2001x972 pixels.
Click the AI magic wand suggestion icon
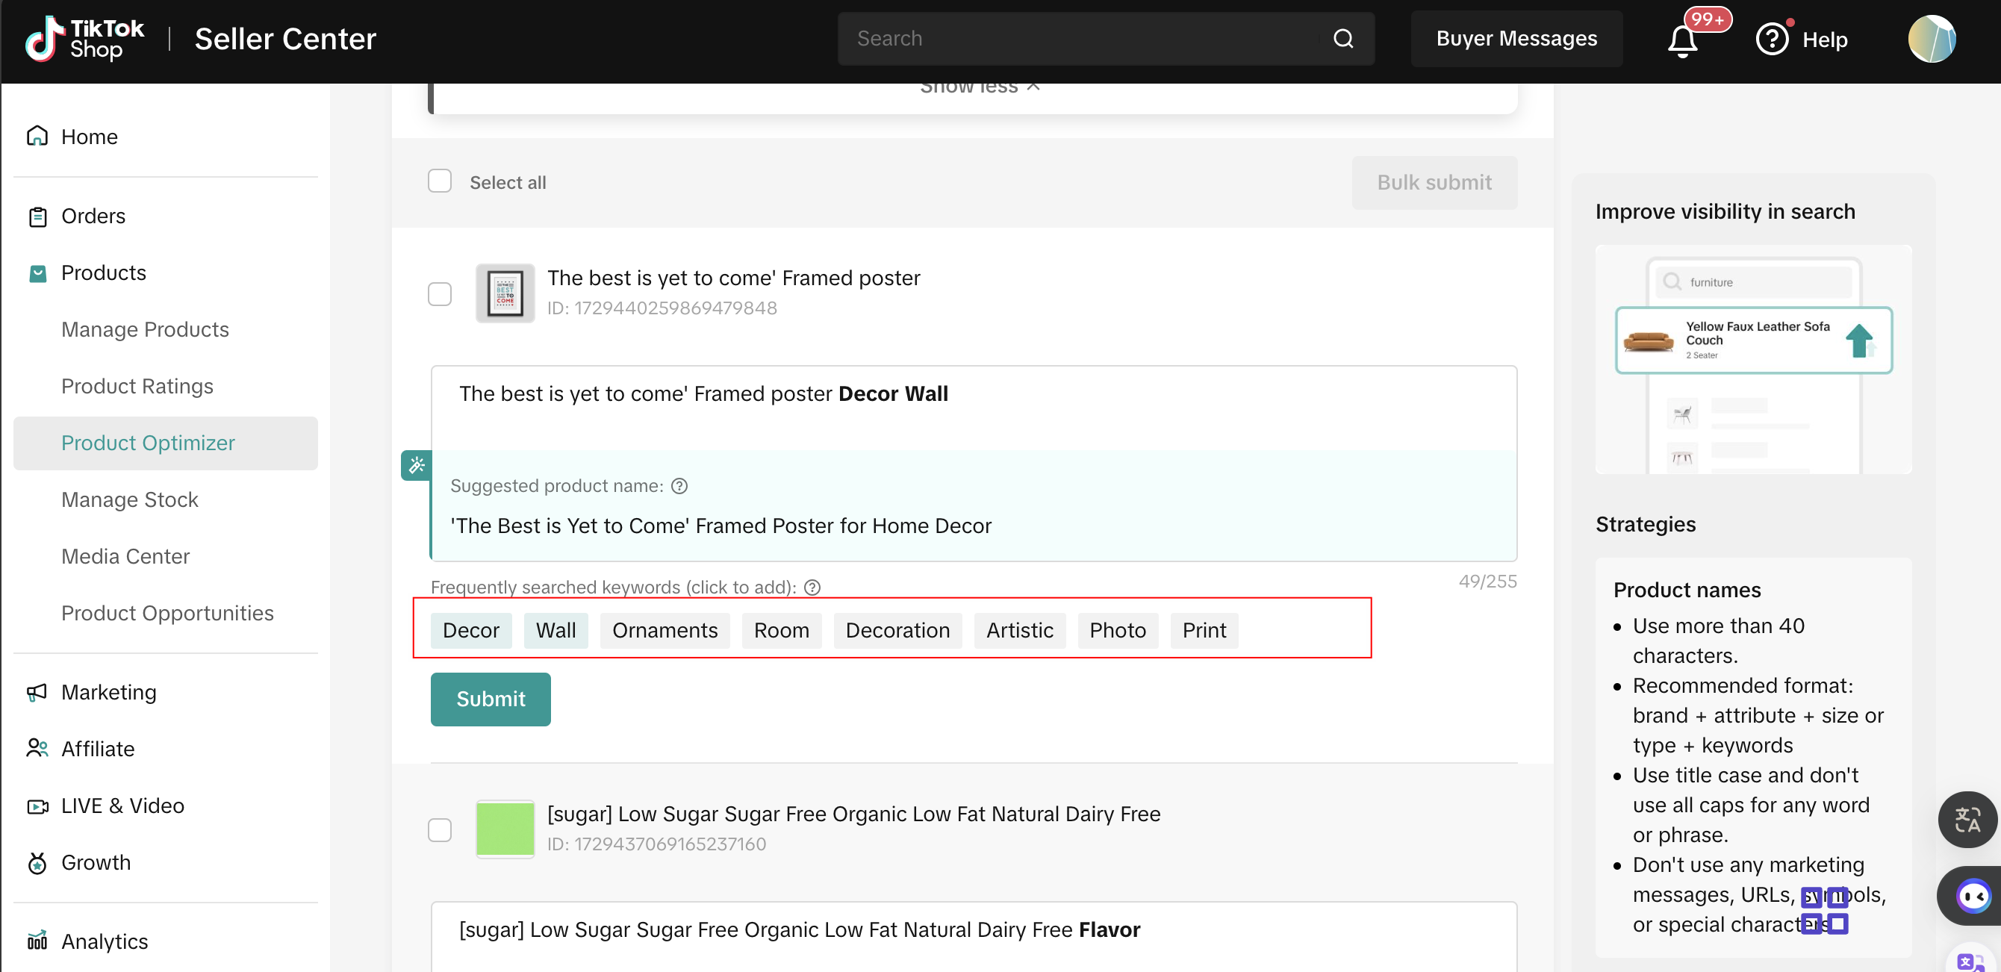coord(417,465)
